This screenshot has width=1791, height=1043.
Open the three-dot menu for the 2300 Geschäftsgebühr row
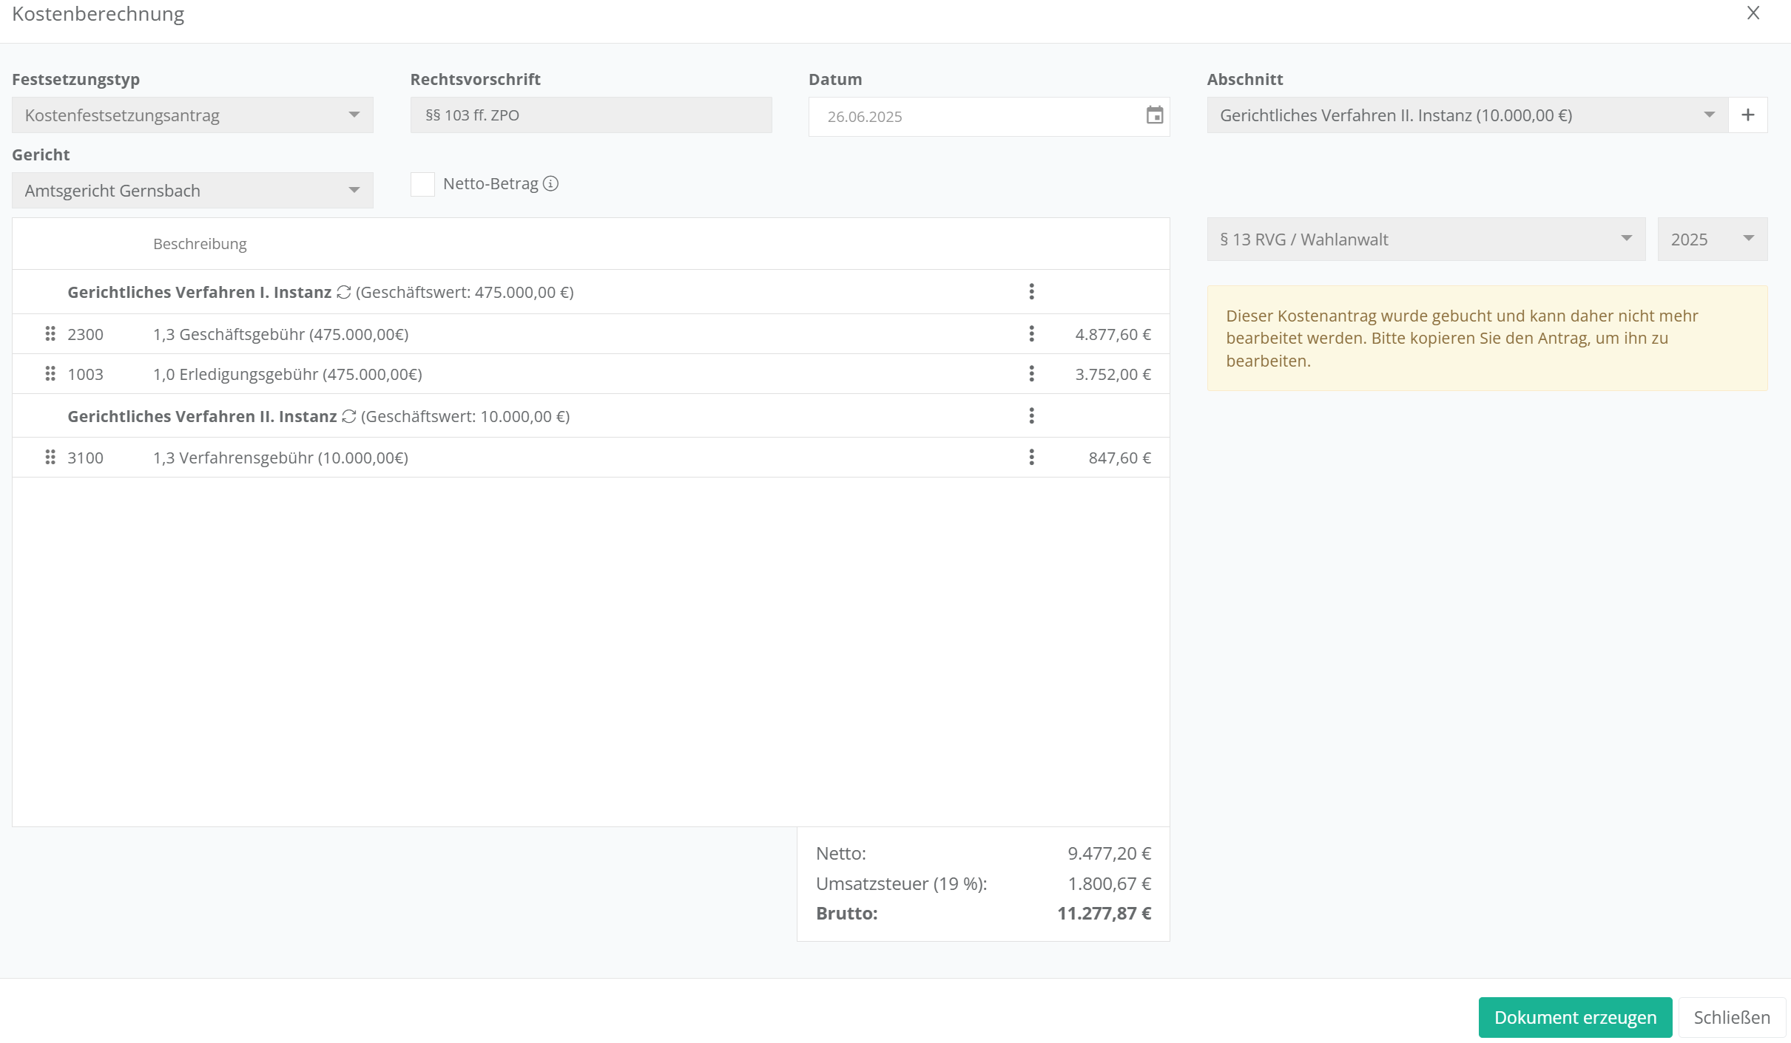point(1031,334)
